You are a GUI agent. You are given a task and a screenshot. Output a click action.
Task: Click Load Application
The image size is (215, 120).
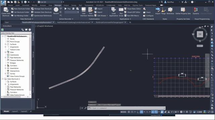click(114, 12)
